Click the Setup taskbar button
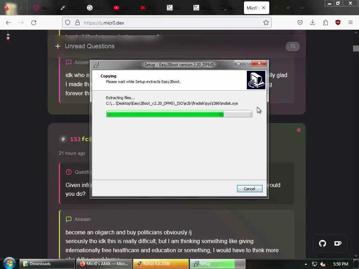The height and width of the screenshot is (269, 359). click(217, 264)
